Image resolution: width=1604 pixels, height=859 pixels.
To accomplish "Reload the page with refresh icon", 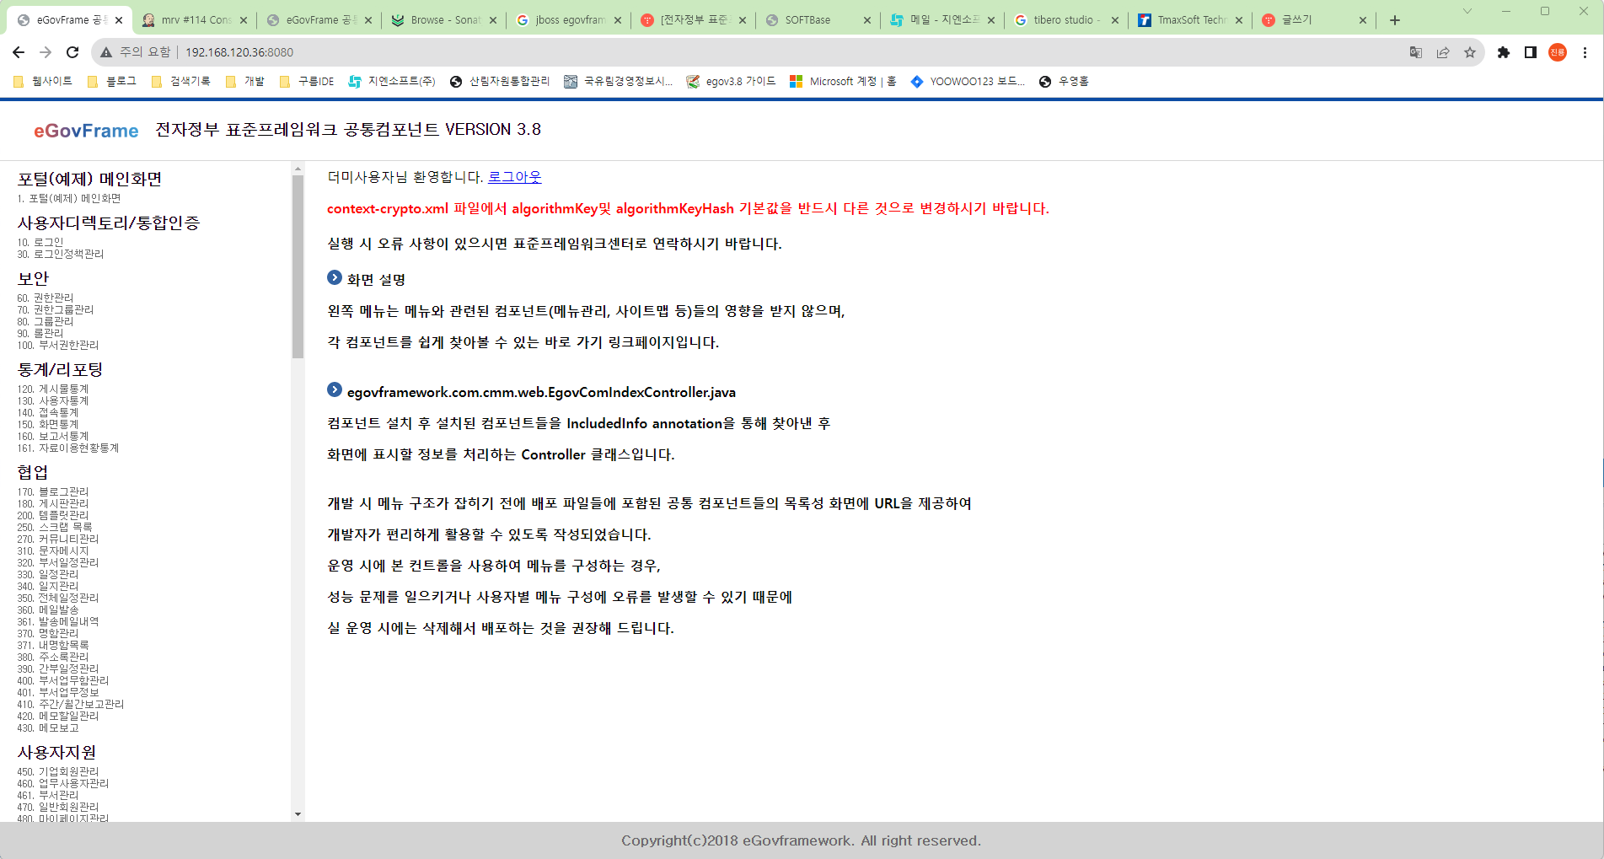I will coord(72,52).
